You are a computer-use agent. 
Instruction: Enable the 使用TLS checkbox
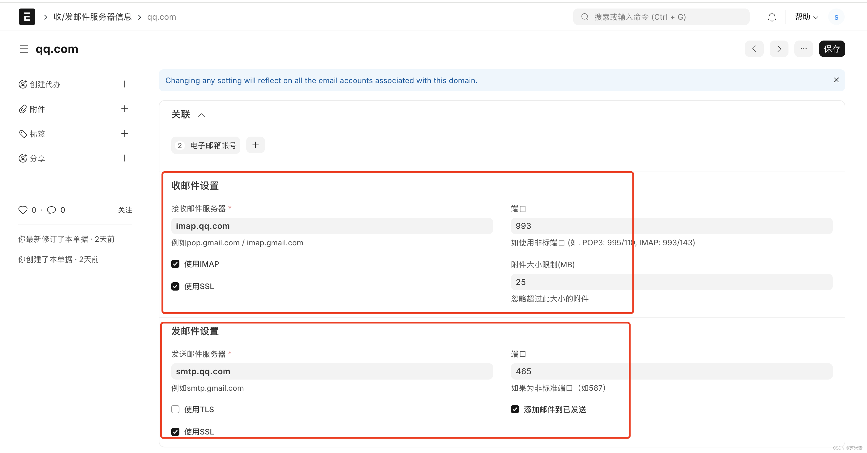coord(175,409)
